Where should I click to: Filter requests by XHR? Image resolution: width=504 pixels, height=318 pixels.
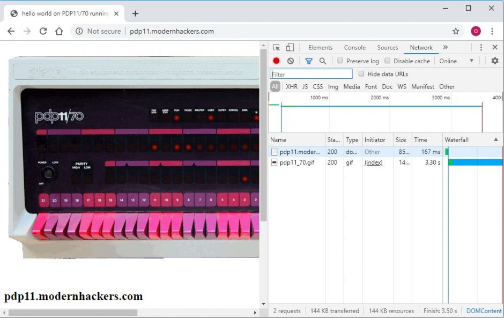[x=292, y=86]
